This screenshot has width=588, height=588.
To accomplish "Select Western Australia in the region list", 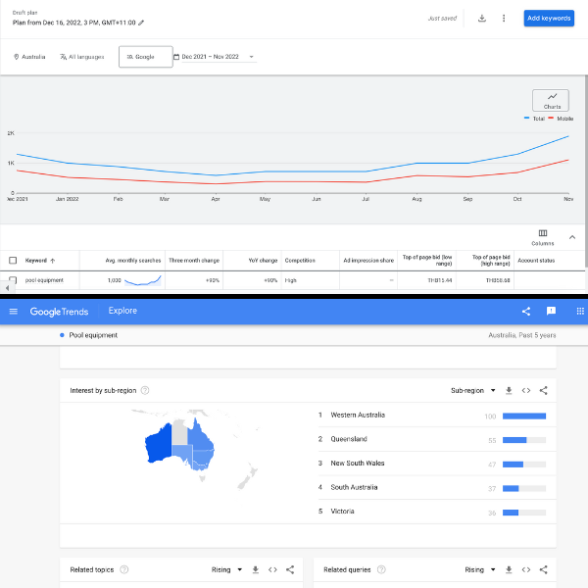I will click(358, 415).
